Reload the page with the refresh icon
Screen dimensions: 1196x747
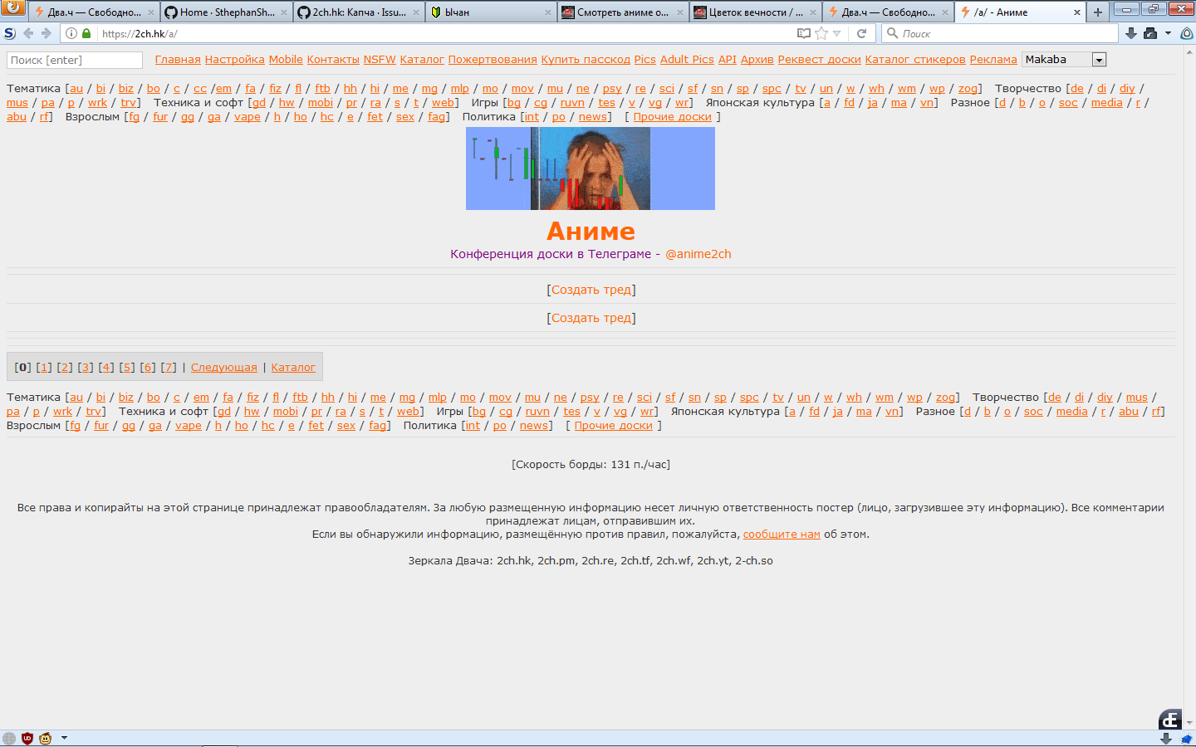pyautogui.click(x=861, y=33)
